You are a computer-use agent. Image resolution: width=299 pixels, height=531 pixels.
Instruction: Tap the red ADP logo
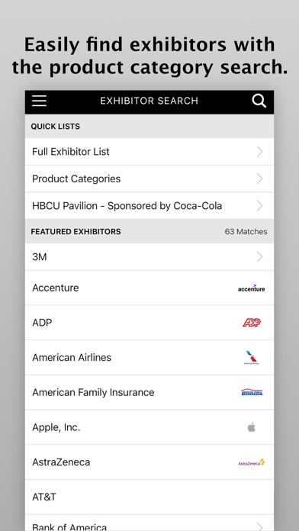click(x=251, y=323)
